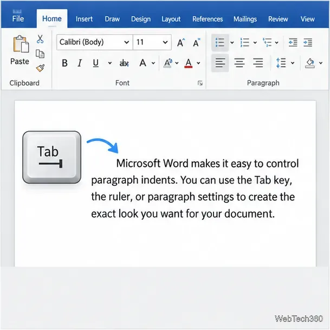Select the Home tab
Image resolution: width=330 pixels, height=330 pixels.
[52, 19]
